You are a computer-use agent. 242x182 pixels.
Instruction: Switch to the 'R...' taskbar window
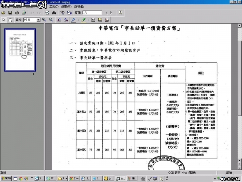pos(39,179)
